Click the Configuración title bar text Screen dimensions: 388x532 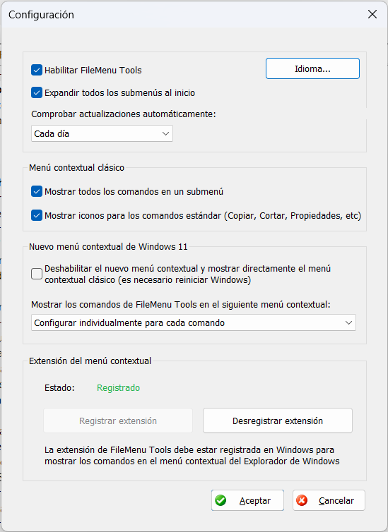pyautogui.click(x=41, y=15)
